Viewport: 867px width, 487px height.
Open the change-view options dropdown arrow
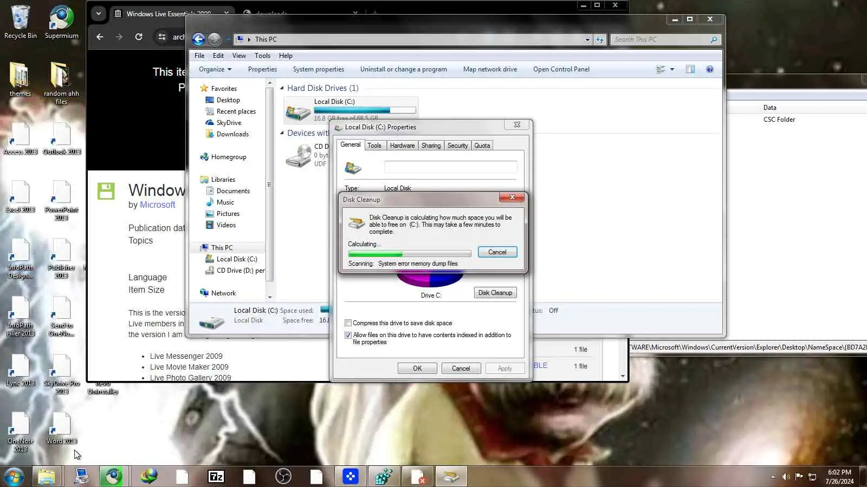click(672, 69)
